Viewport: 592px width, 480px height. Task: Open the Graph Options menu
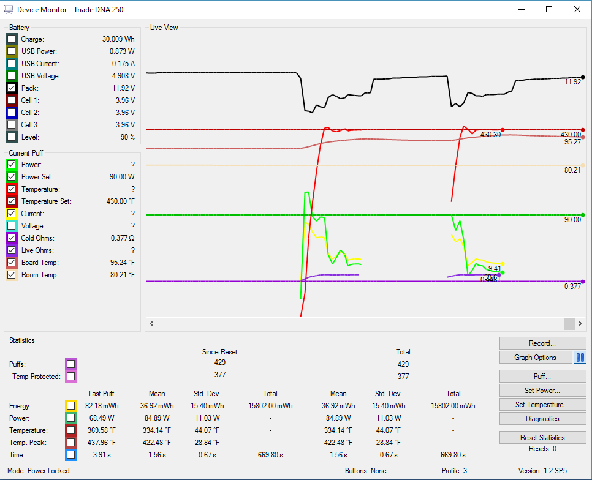535,358
